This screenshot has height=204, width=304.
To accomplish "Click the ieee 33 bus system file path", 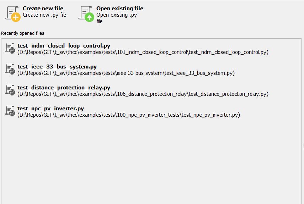I will (x=126, y=73).
